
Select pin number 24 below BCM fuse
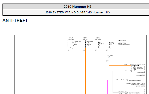point(97,48)
